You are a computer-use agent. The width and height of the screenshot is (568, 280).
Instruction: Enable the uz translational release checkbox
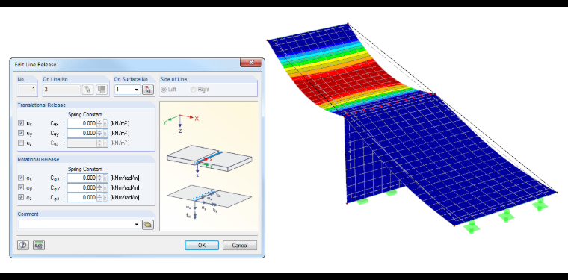(21, 143)
